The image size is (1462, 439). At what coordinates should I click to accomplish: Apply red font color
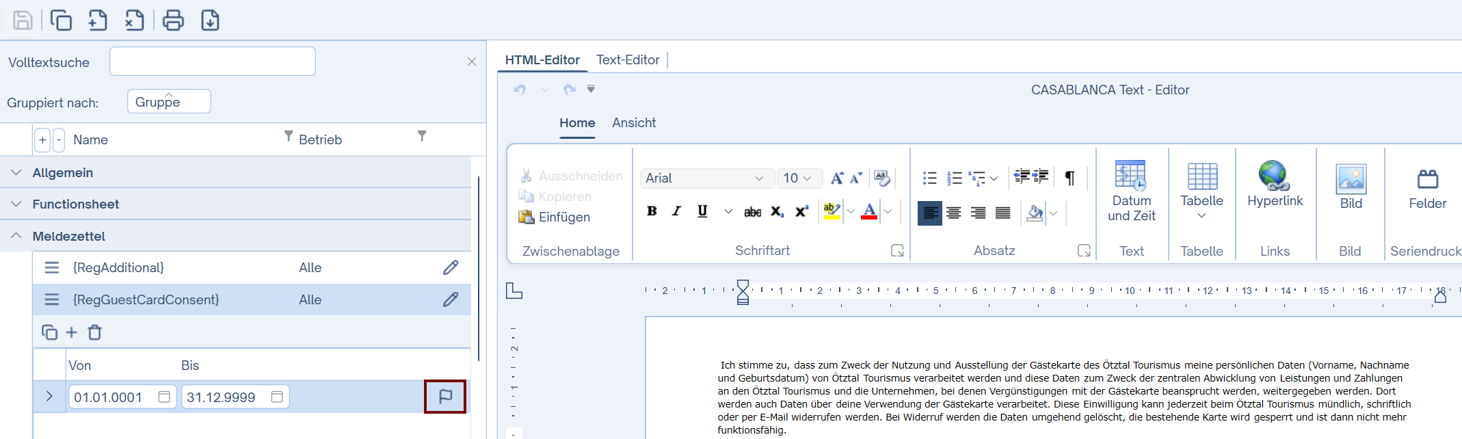(x=869, y=211)
